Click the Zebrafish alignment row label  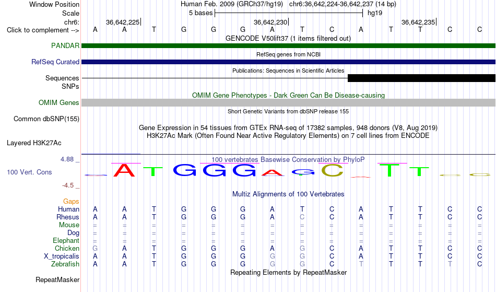pyautogui.click(x=65, y=264)
